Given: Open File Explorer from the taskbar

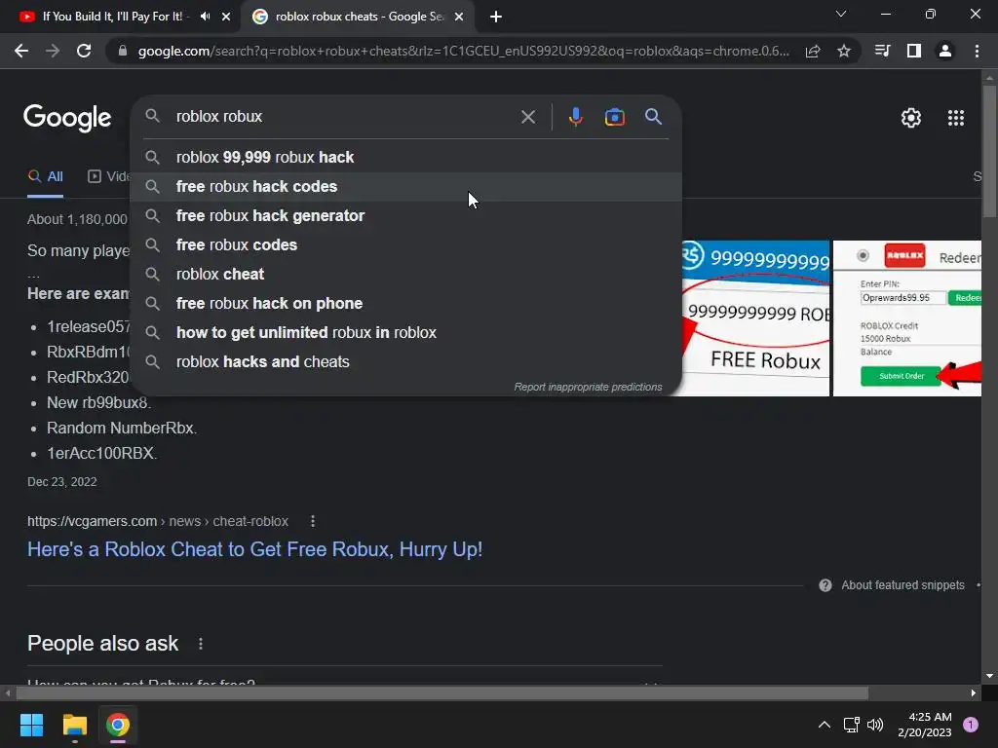Looking at the screenshot, I should point(74,725).
